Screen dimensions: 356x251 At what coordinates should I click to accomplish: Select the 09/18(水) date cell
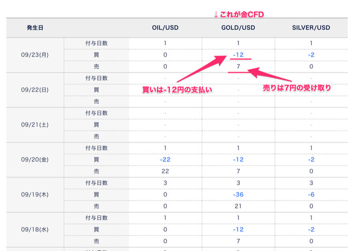click(35, 229)
